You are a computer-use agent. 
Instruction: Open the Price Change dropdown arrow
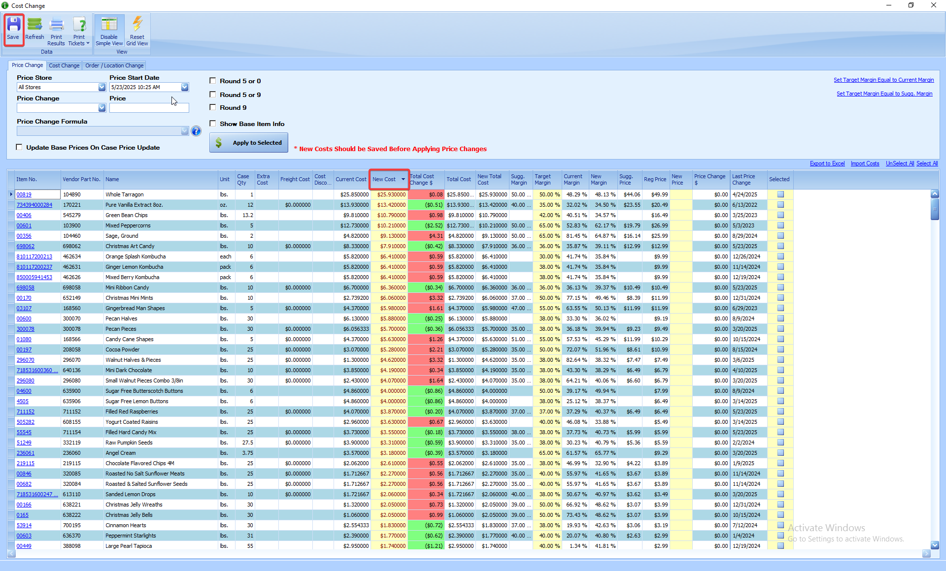101,108
